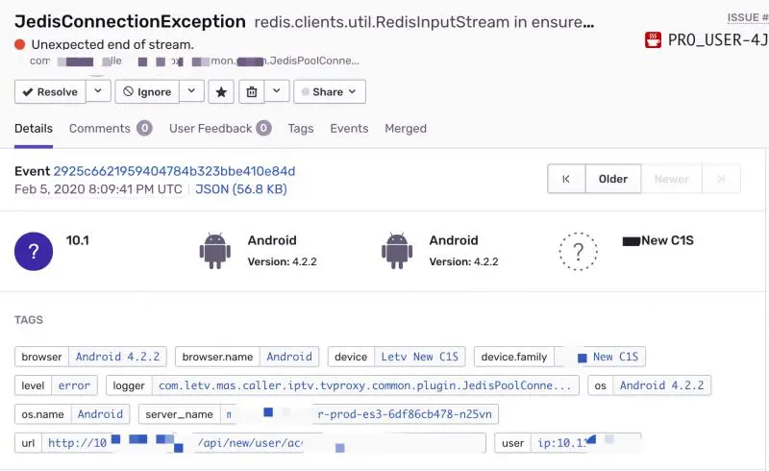Click the TAGS section heading
The width and height of the screenshot is (769, 471).
pyautogui.click(x=29, y=320)
